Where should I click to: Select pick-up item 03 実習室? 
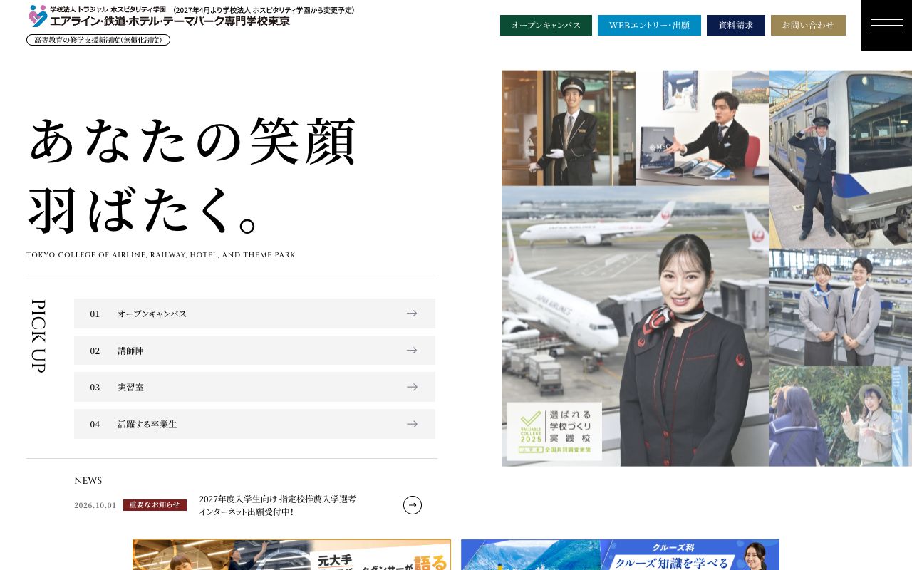tap(254, 387)
